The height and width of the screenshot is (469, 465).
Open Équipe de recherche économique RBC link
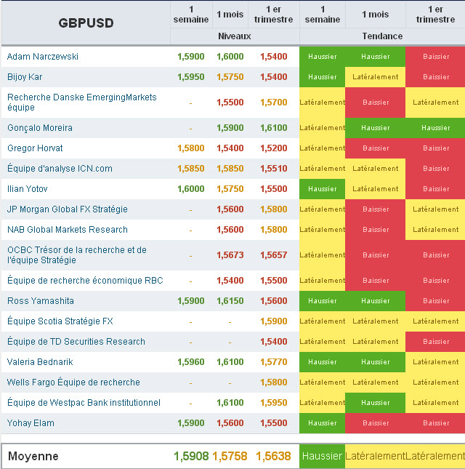click(x=85, y=280)
